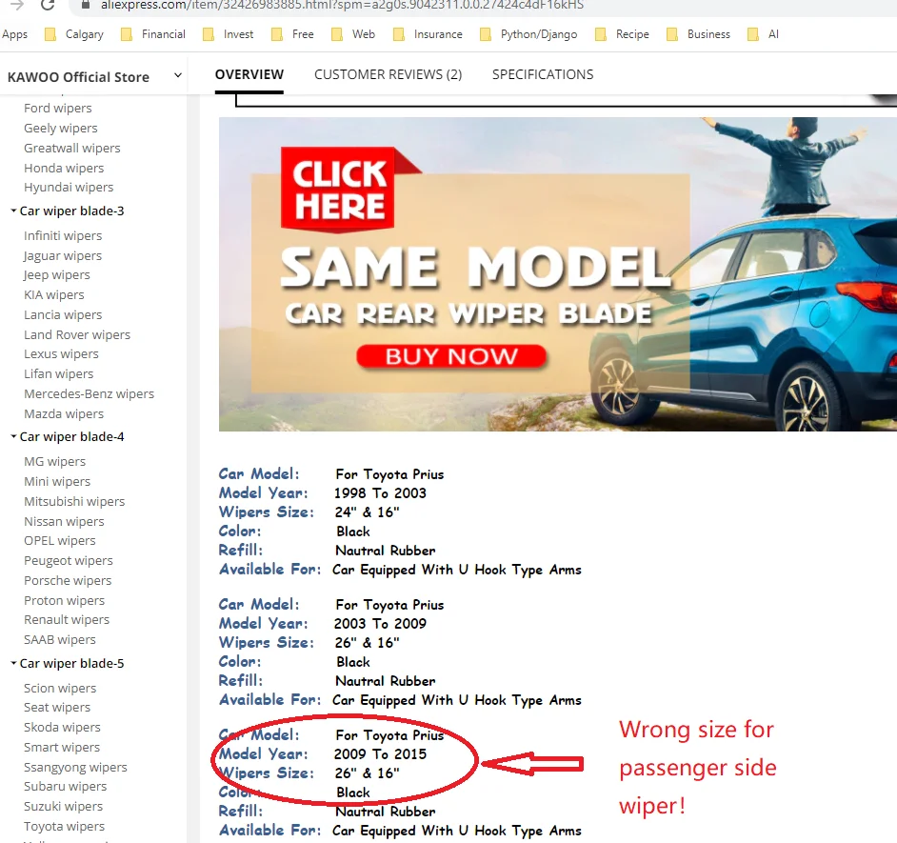This screenshot has height=843, width=897.
Task: Open Lexus wipers category
Action: click(61, 354)
